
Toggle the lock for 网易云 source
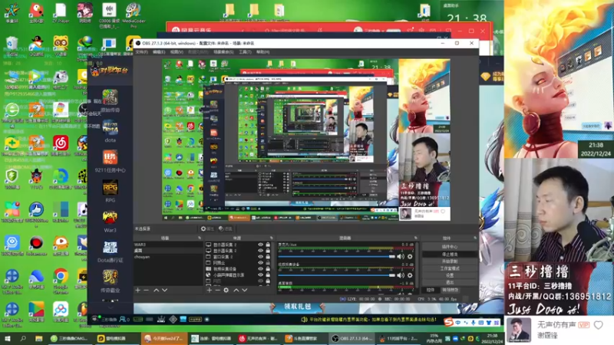tap(268, 263)
